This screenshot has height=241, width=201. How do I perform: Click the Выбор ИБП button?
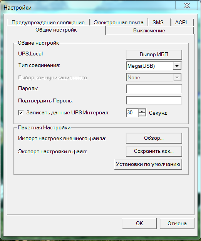click(154, 54)
